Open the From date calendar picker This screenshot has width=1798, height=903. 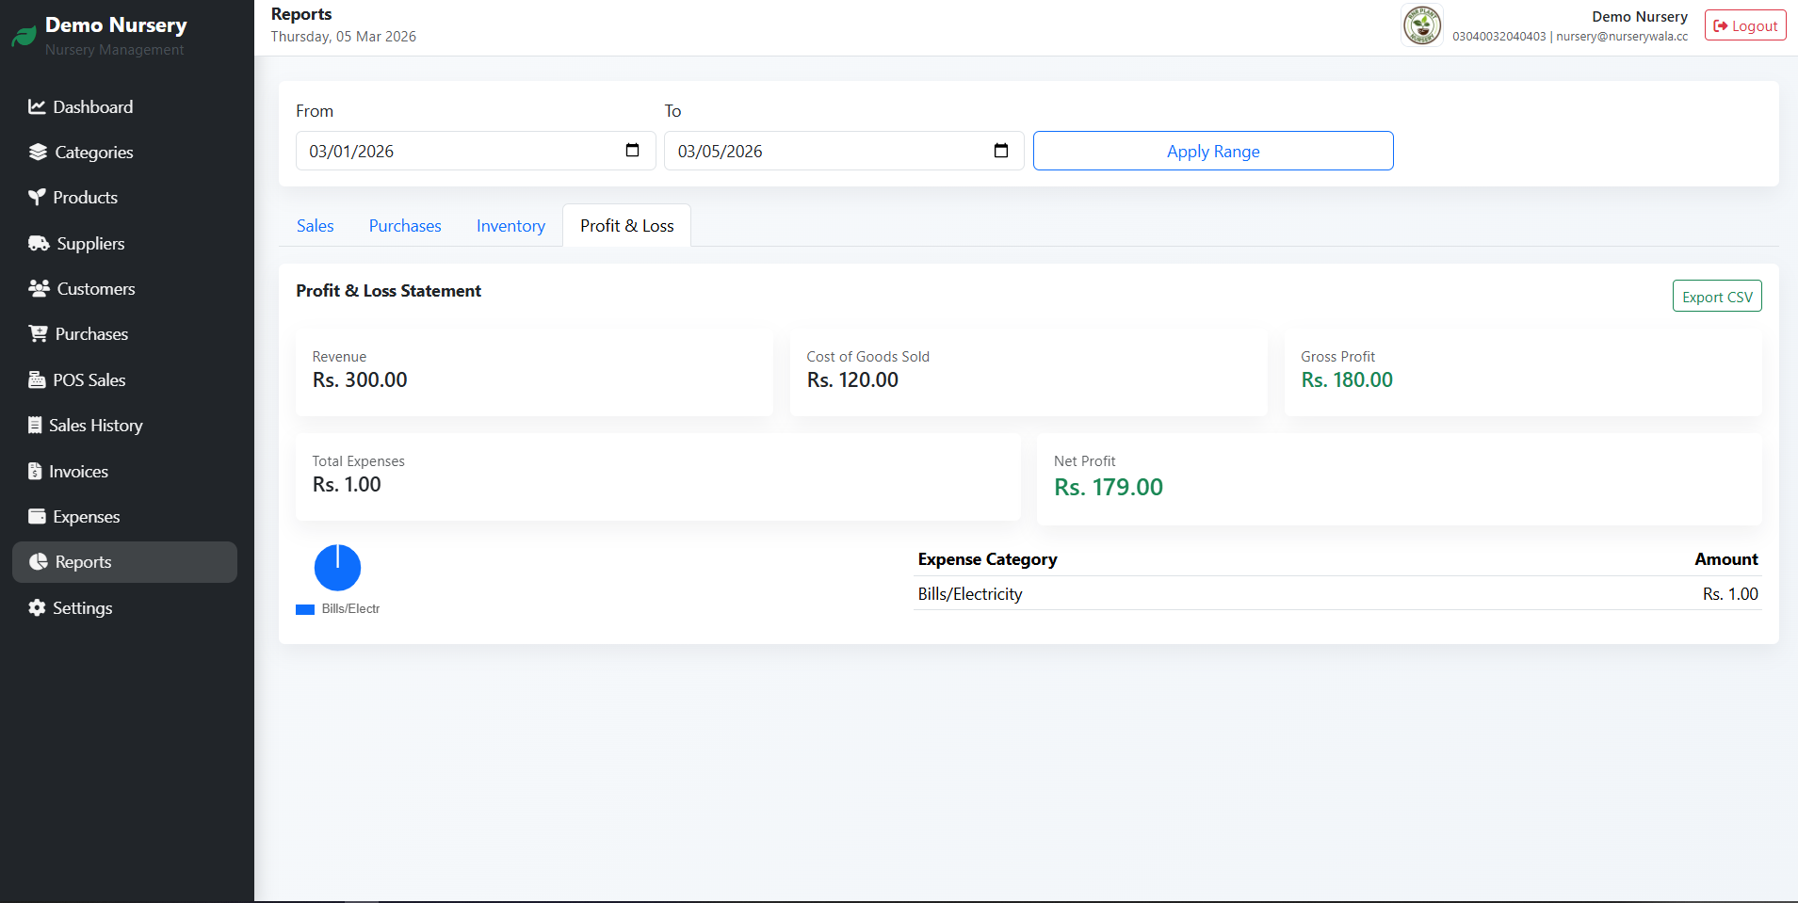pyautogui.click(x=632, y=151)
